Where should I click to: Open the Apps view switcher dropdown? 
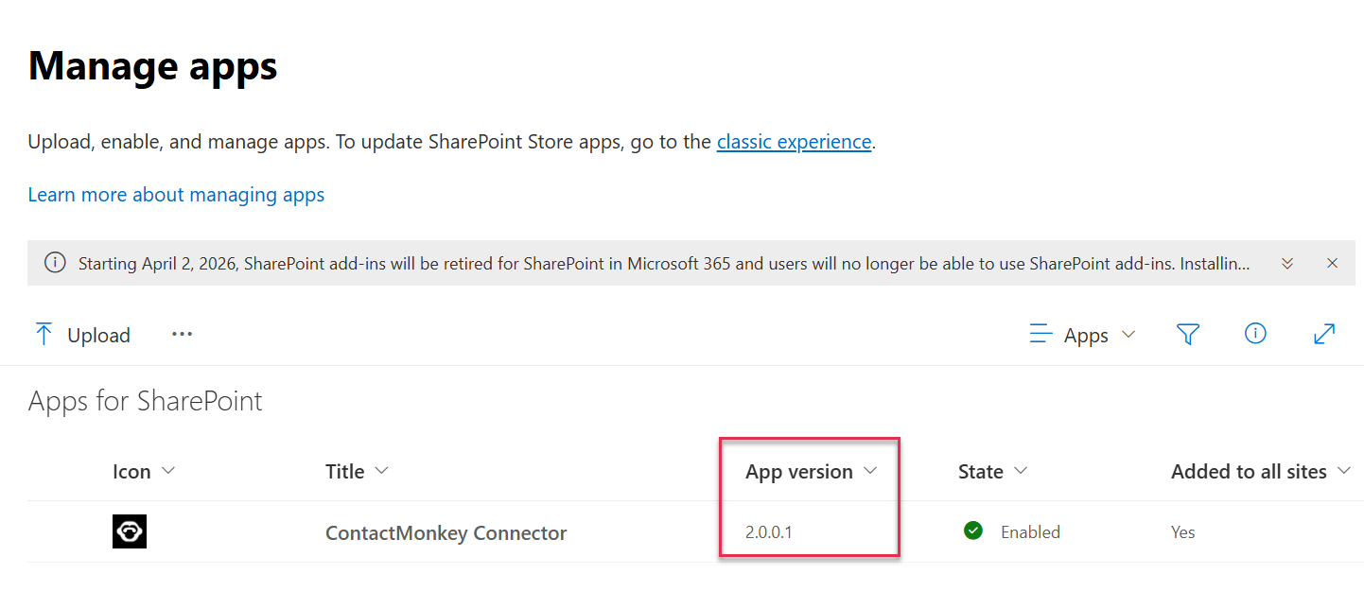pyautogui.click(x=1082, y=335)
